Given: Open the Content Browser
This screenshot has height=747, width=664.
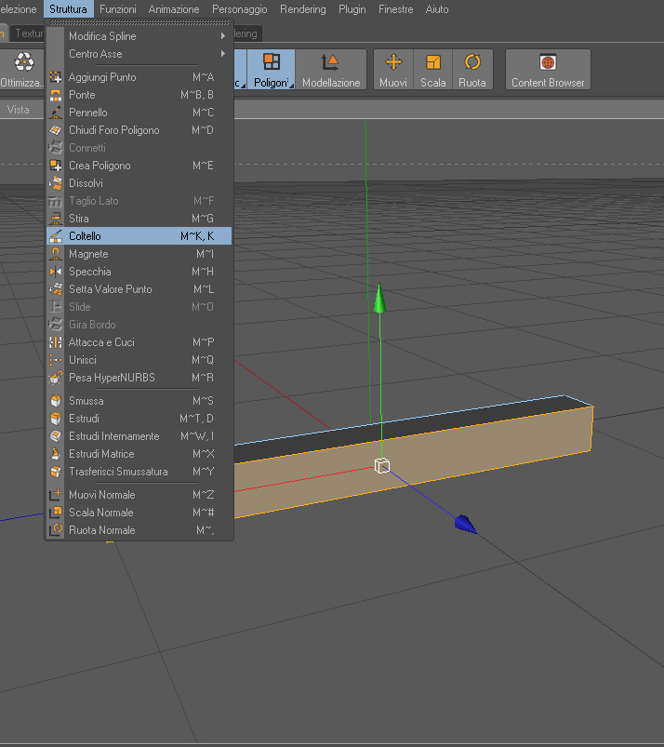Looking at the screenshot, I should [x=548, y=70].
